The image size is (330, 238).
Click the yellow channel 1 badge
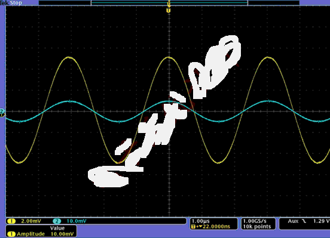(x=11, y=221)
